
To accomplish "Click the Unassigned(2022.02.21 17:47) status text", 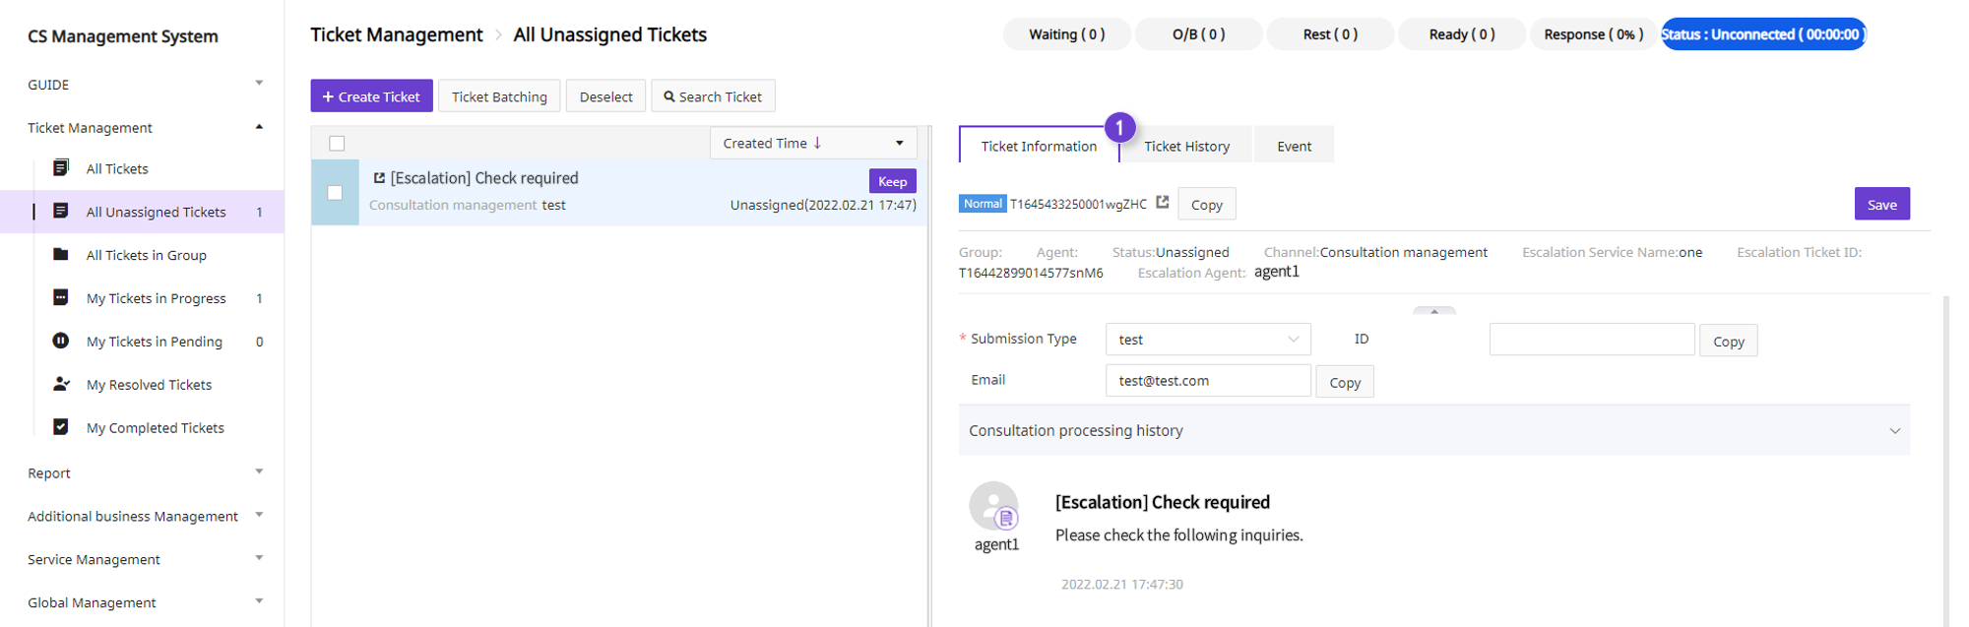I will [823, 205].
